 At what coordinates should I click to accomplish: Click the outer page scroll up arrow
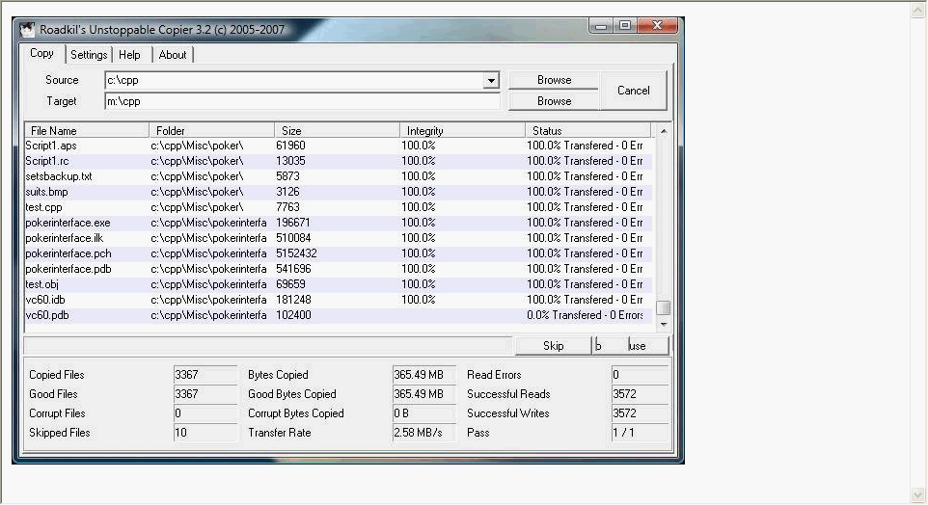click(x=918, y=12)
